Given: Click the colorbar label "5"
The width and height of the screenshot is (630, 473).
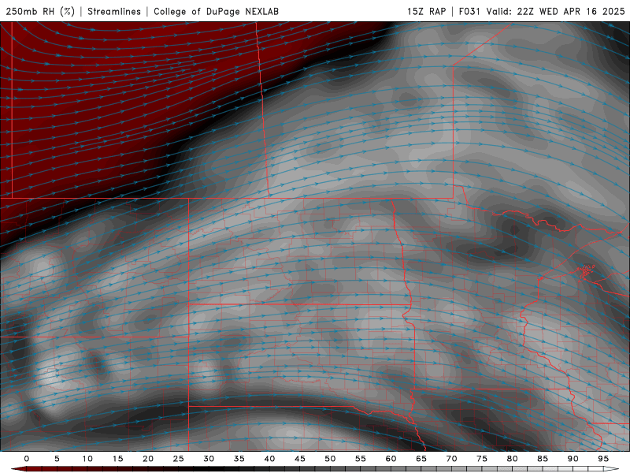Looking at the screenshot, I should pos(57,459).
